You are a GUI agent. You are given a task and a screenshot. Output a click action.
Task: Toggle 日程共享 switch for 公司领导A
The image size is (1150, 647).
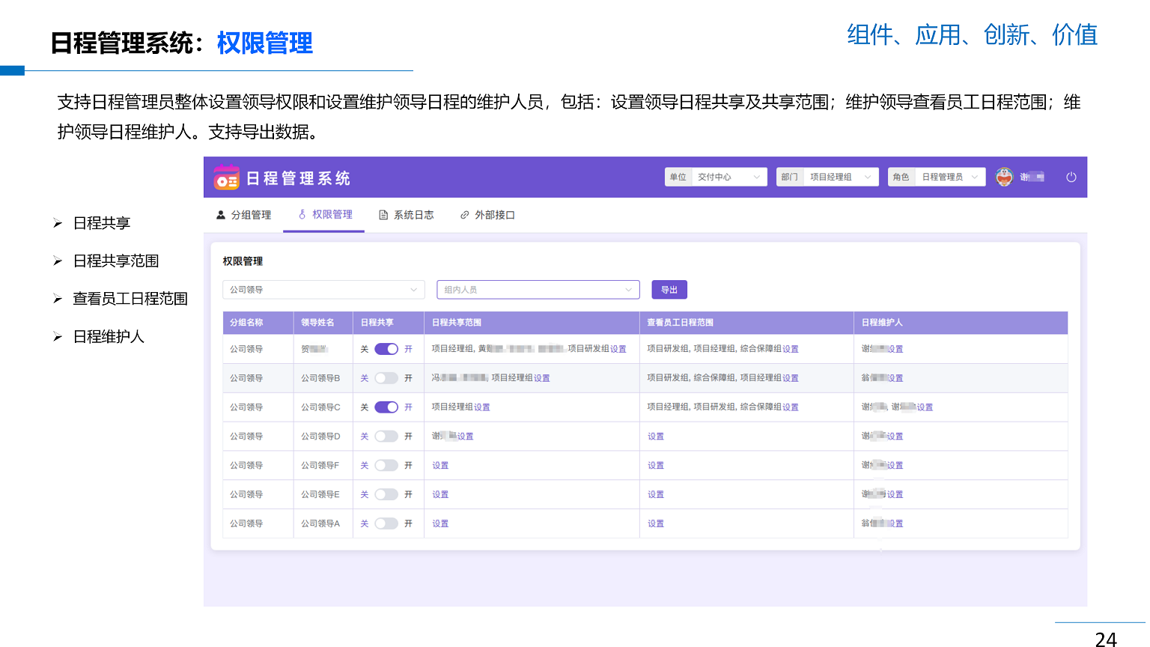click(x=386, y=523)
